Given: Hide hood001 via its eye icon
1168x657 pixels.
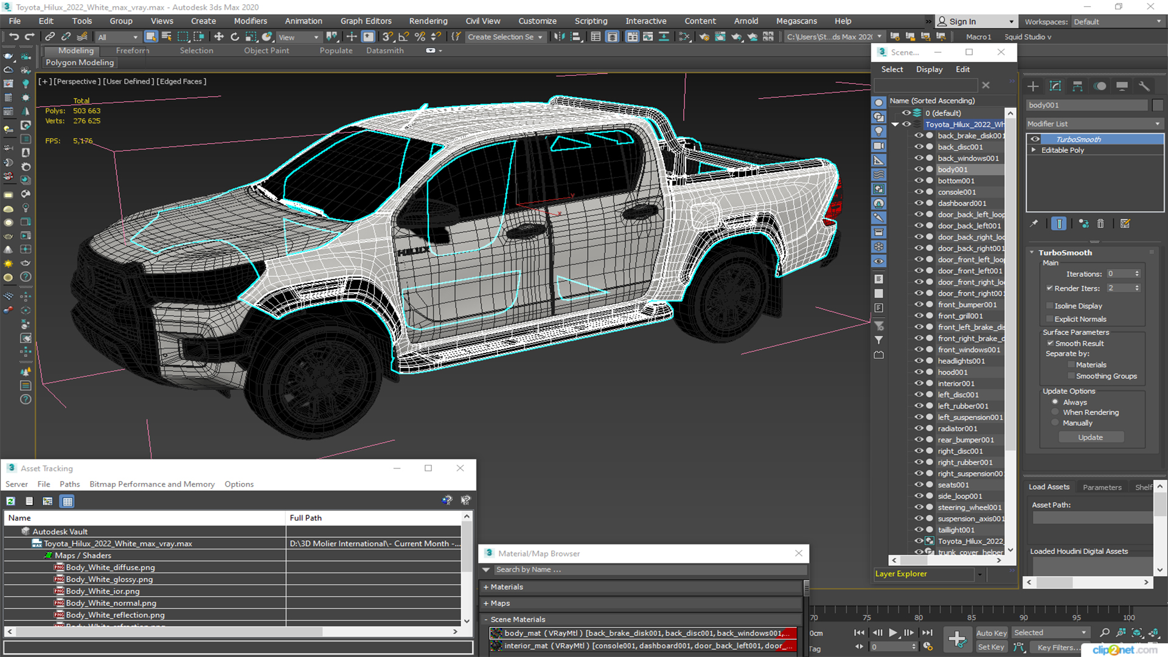Looking at the screenshot, I should coord(919,372).
